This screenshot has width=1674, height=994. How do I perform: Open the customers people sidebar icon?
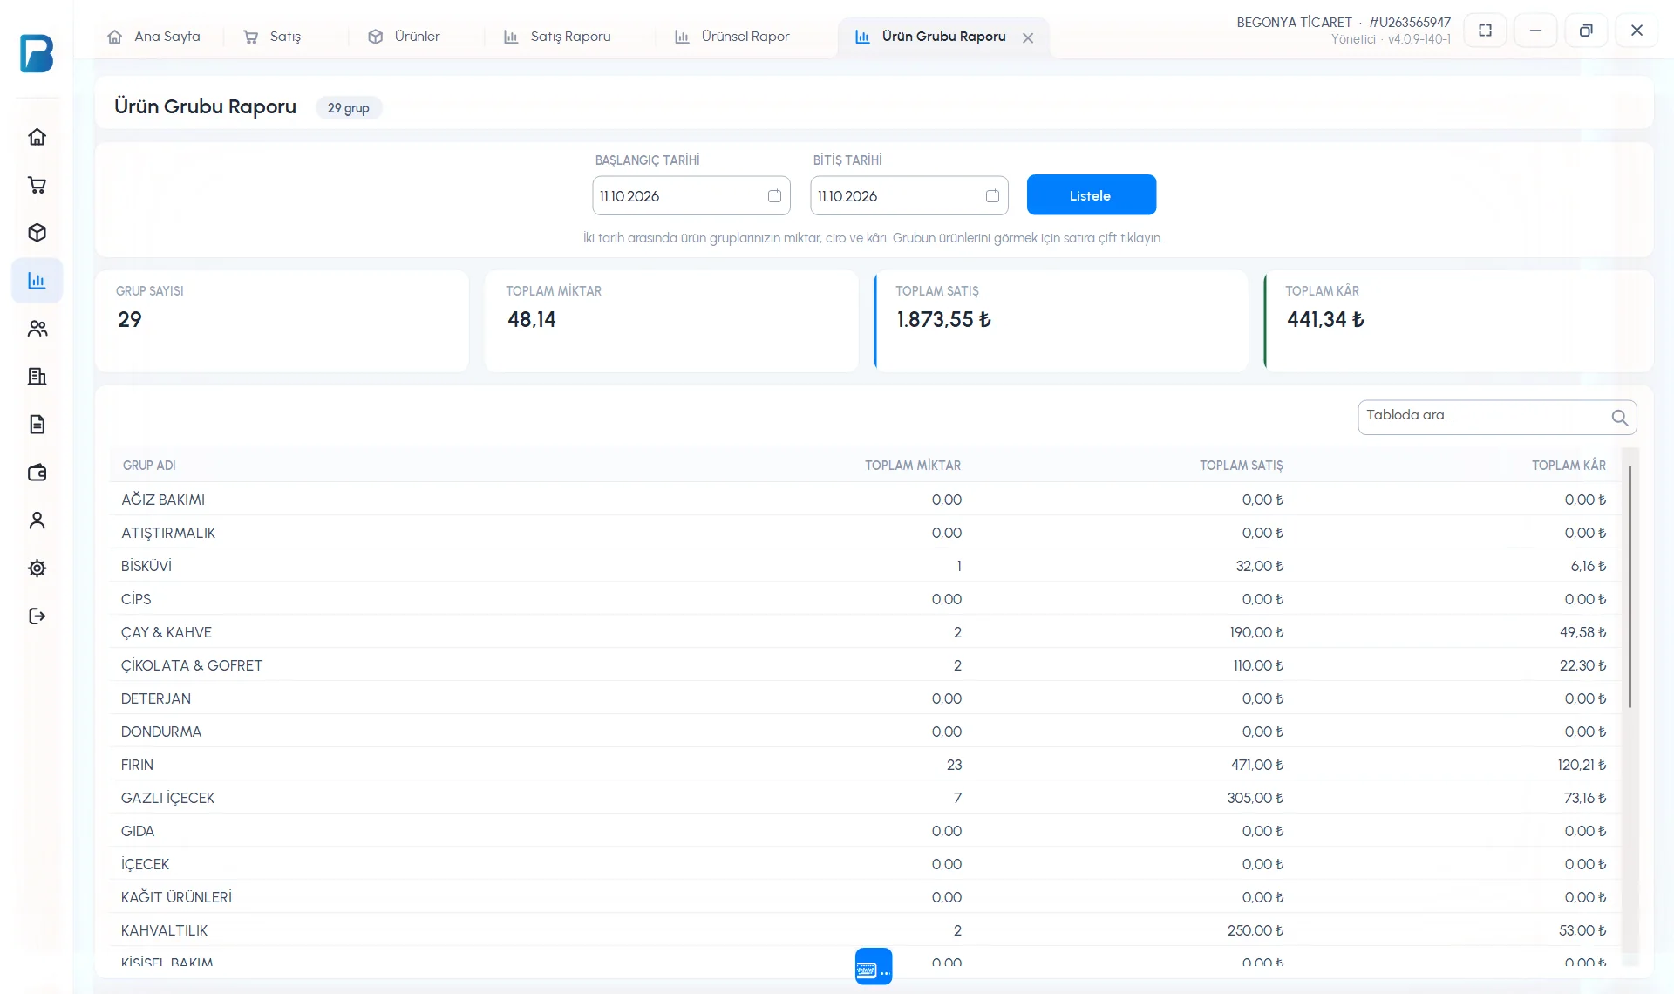pos(37,329)
